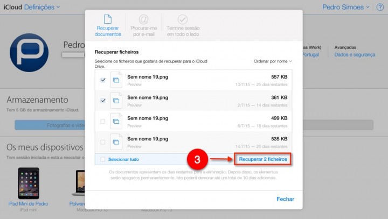Close dialog with Fechar button
Image resolution: width=388 pixels, height=219 pixels.
click(285, 199)
